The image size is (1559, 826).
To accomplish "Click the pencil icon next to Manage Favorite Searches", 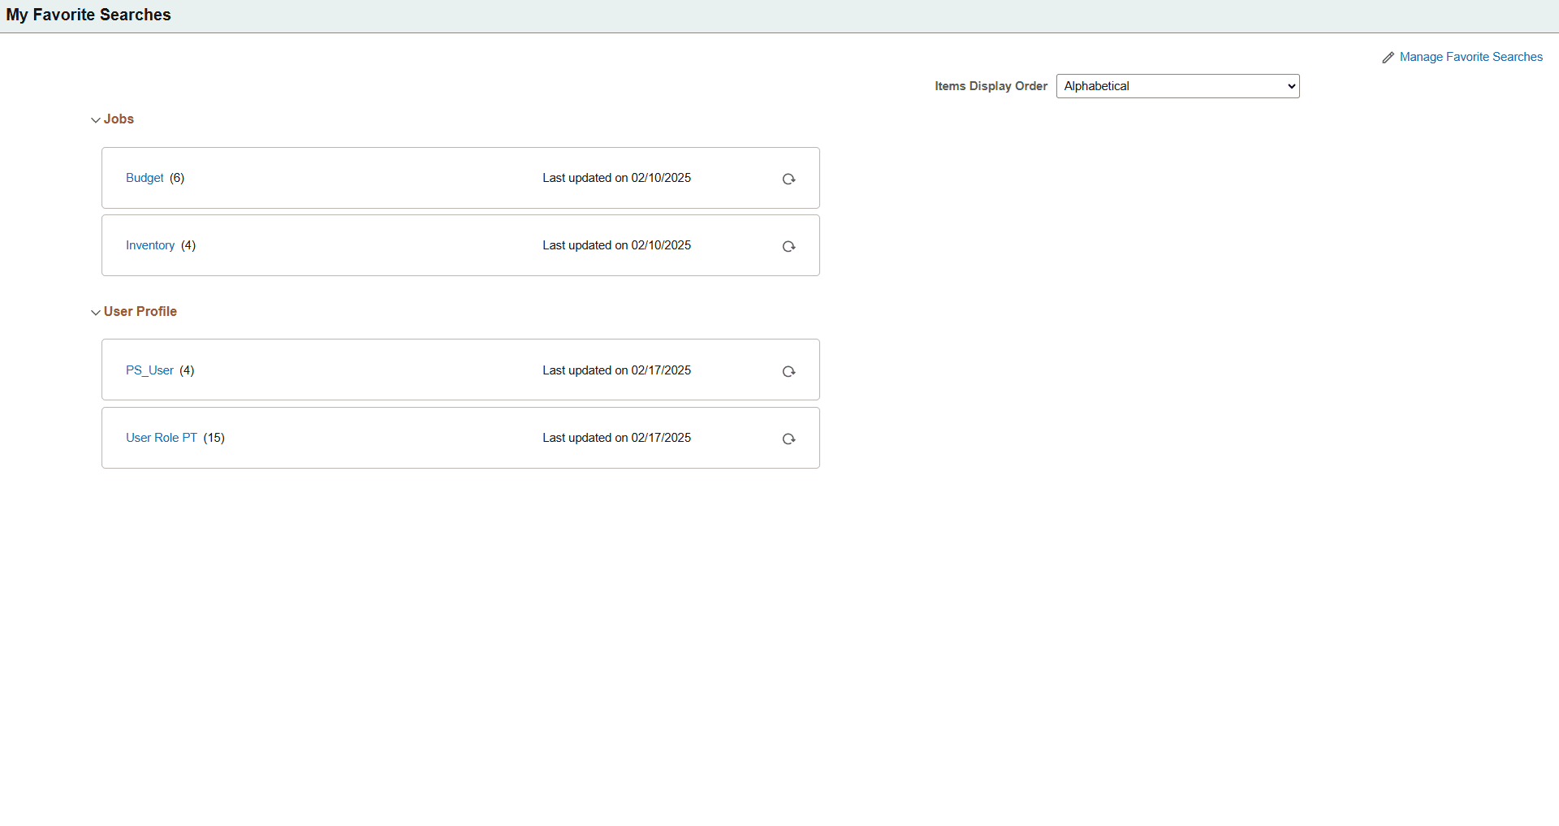I will 1388,57.
